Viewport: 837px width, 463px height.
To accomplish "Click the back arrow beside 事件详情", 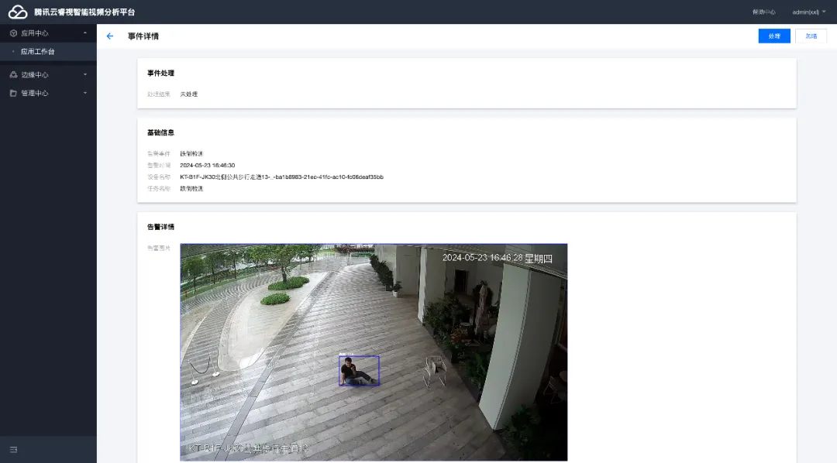I will point(110,36).
